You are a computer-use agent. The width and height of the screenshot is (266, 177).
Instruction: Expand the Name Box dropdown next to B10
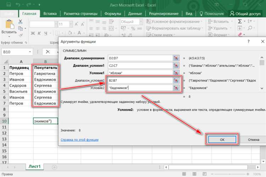30,52
